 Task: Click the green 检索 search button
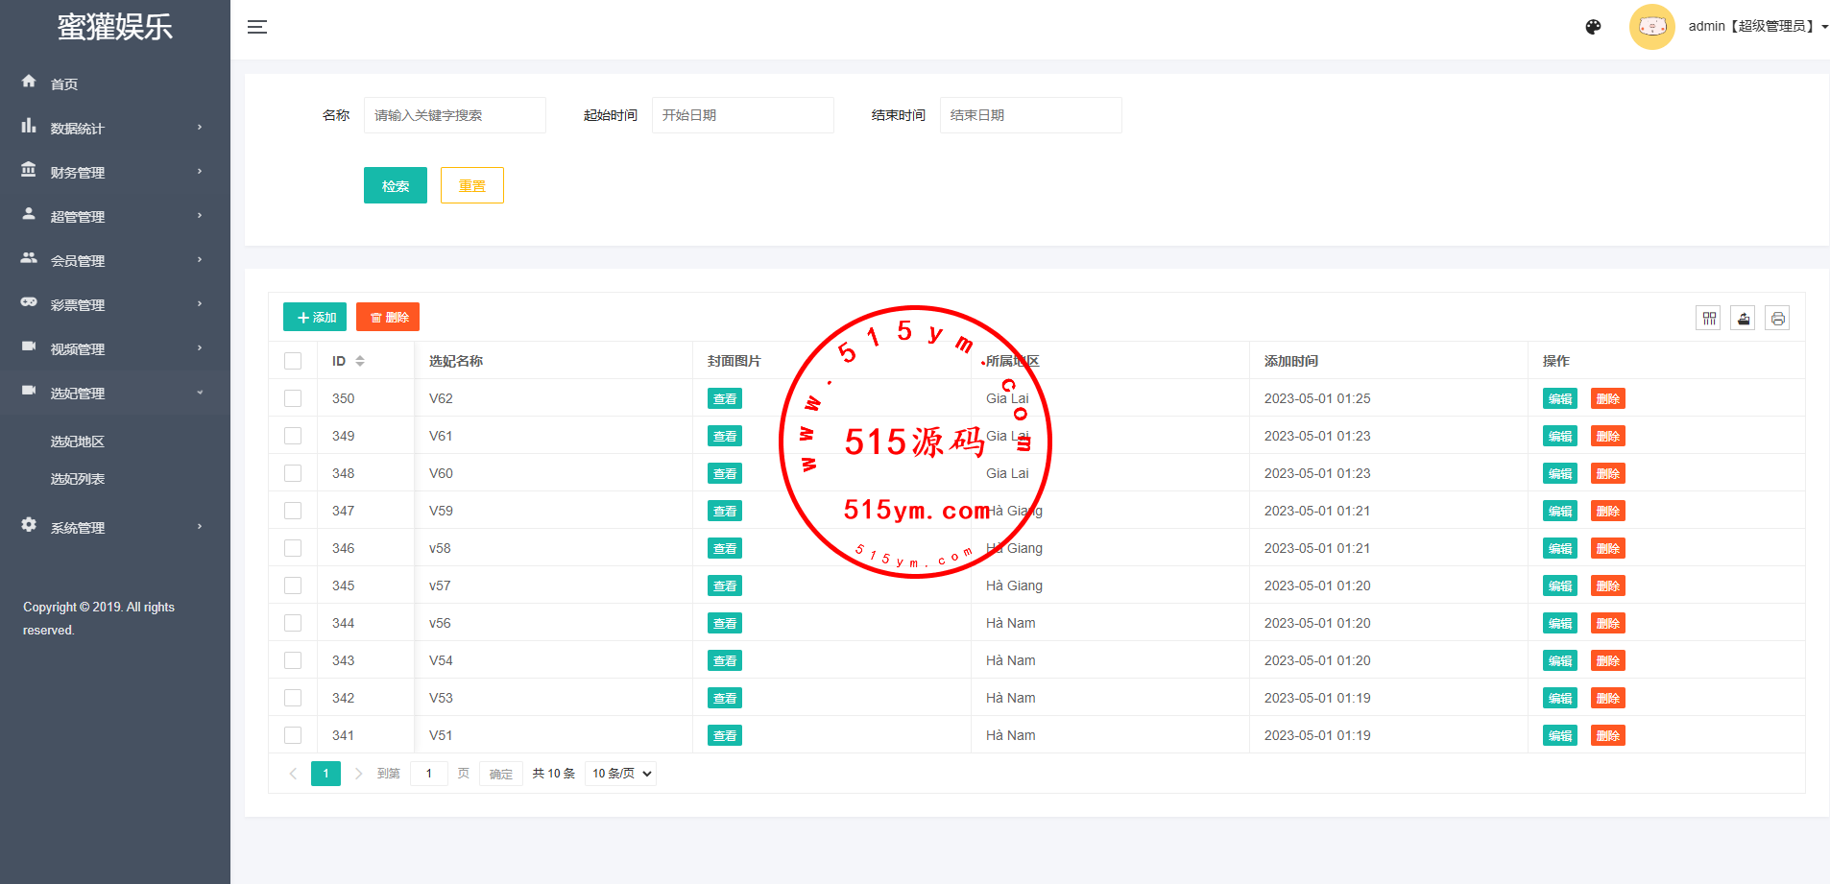395,185
